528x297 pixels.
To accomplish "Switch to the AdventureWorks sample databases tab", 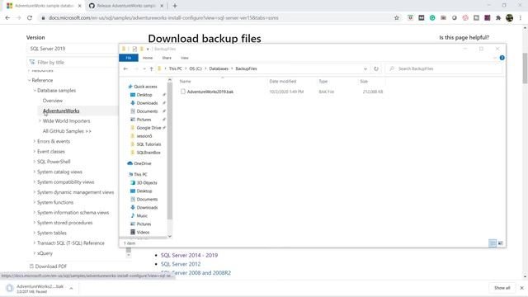I will click(44, 6).
